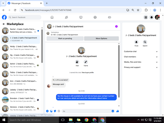Open View buyer profile link
Viewport: 164px width, 123px height.
[x=88, y=72]
